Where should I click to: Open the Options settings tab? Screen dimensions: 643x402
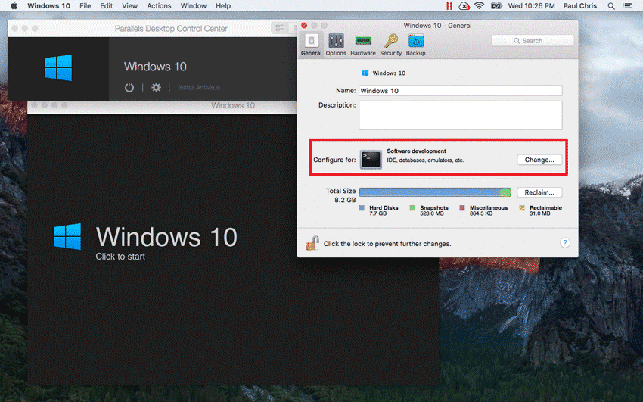click(x=336, y=45)
